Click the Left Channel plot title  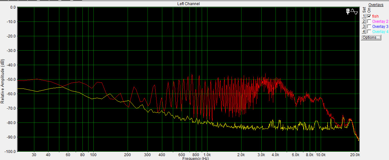[x=188, y=4]
